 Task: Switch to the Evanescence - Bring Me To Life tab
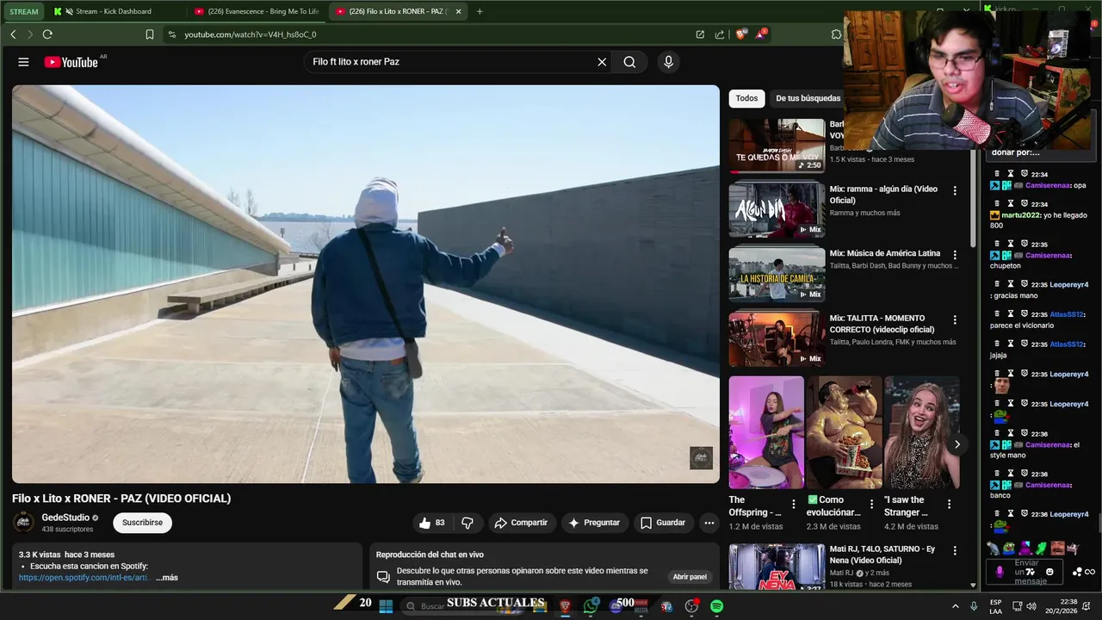coord(257,11)
